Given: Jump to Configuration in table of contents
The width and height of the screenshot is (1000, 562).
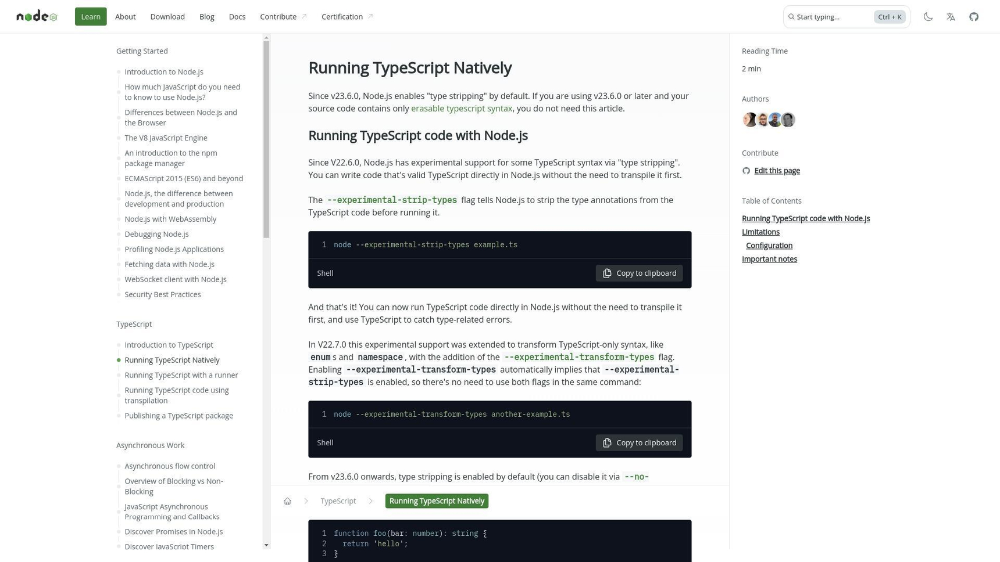Looking at the screenshot, I should point(769,246).
